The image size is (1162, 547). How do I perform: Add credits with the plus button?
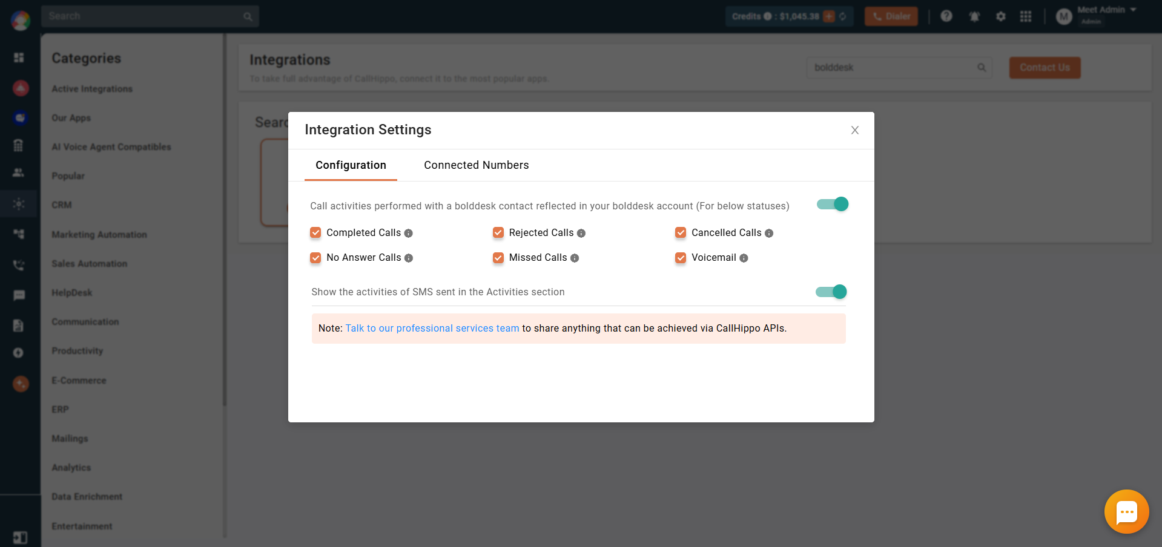tap(828, 16)
